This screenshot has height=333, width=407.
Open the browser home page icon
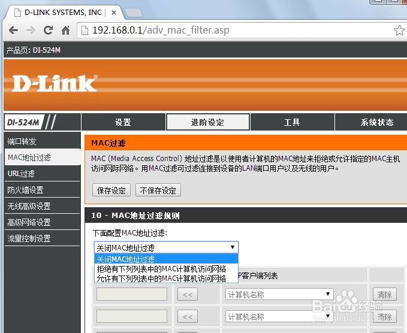(66, 31)
